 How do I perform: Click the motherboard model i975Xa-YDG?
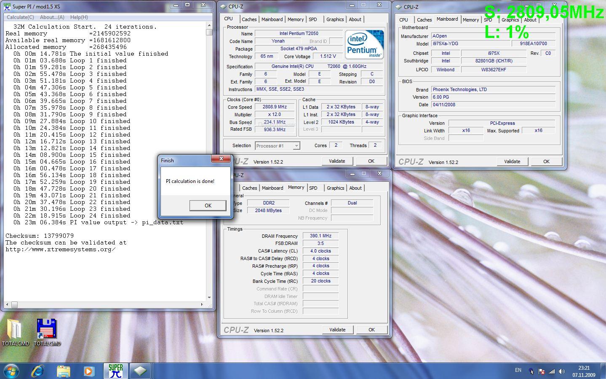[471, 43]
